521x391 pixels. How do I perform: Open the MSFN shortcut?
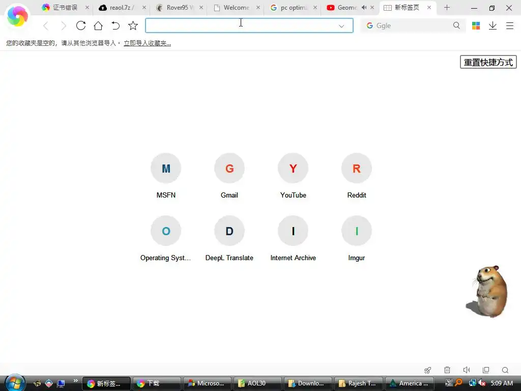point(166,176)
